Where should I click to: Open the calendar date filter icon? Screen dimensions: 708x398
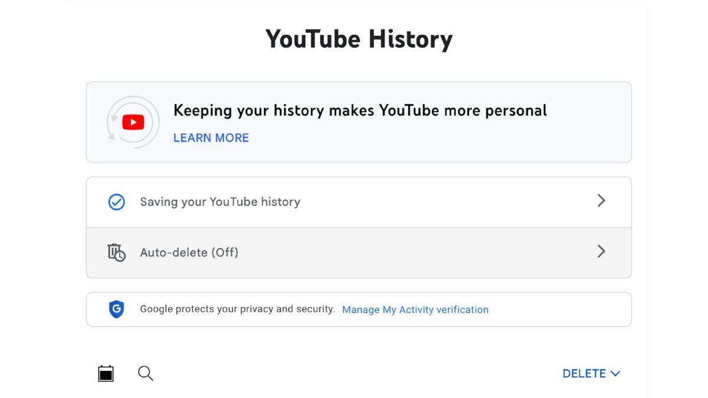[x=106, y=373]
